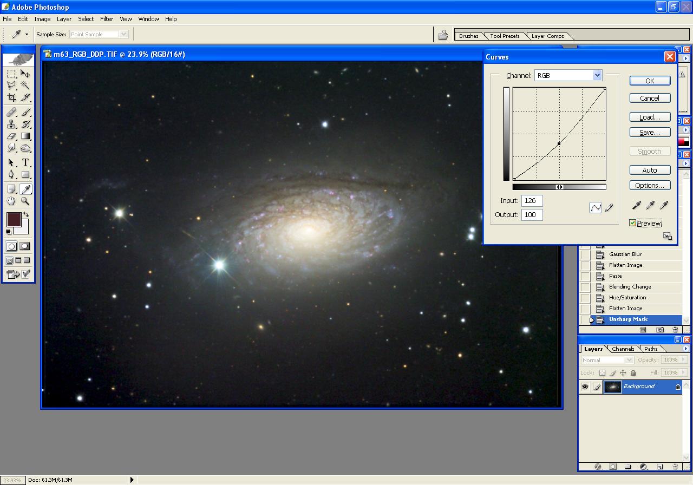Click the foreground color swatch

(x=14, y=219)
